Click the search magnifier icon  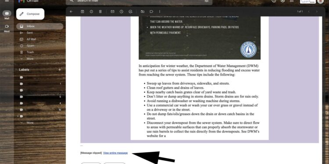(72, 1)
